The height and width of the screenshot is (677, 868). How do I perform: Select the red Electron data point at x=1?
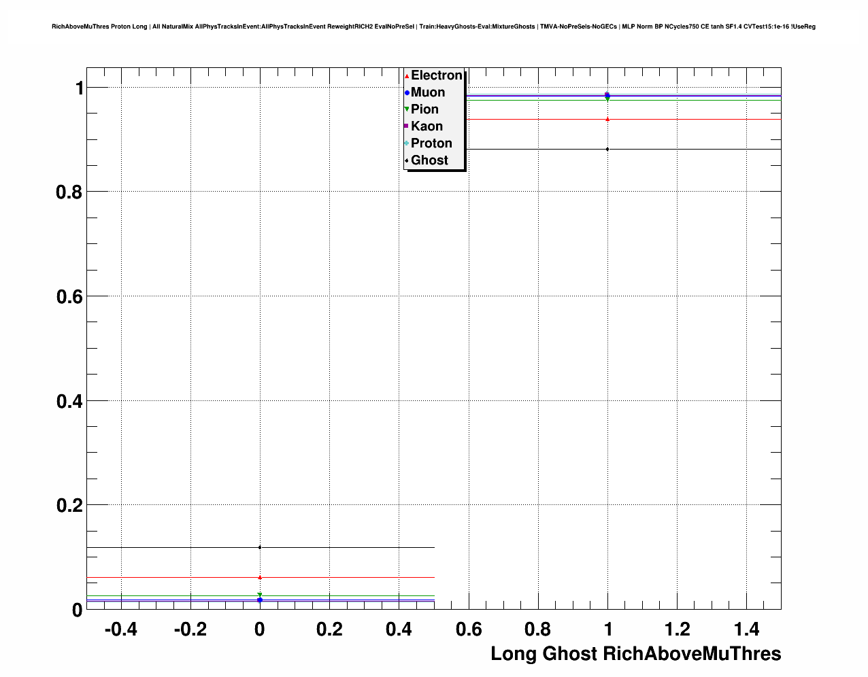click(607, 119)
